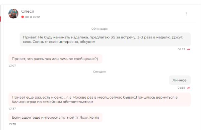
Task: Click read checkmarks beside 06:33 timestamp
Action: point(188,49)
